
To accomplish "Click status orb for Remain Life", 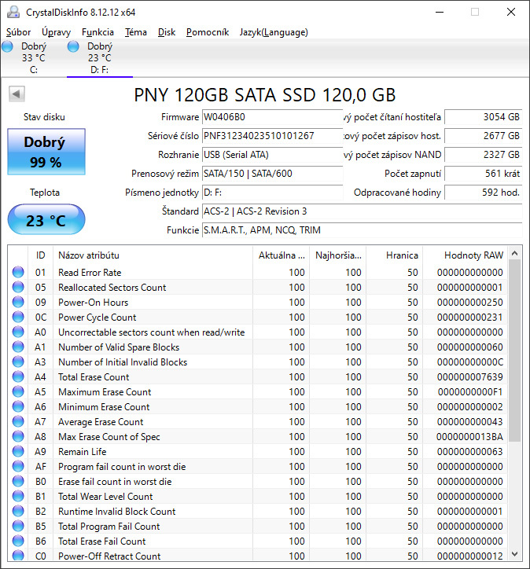I will click(x=18, y=451).
